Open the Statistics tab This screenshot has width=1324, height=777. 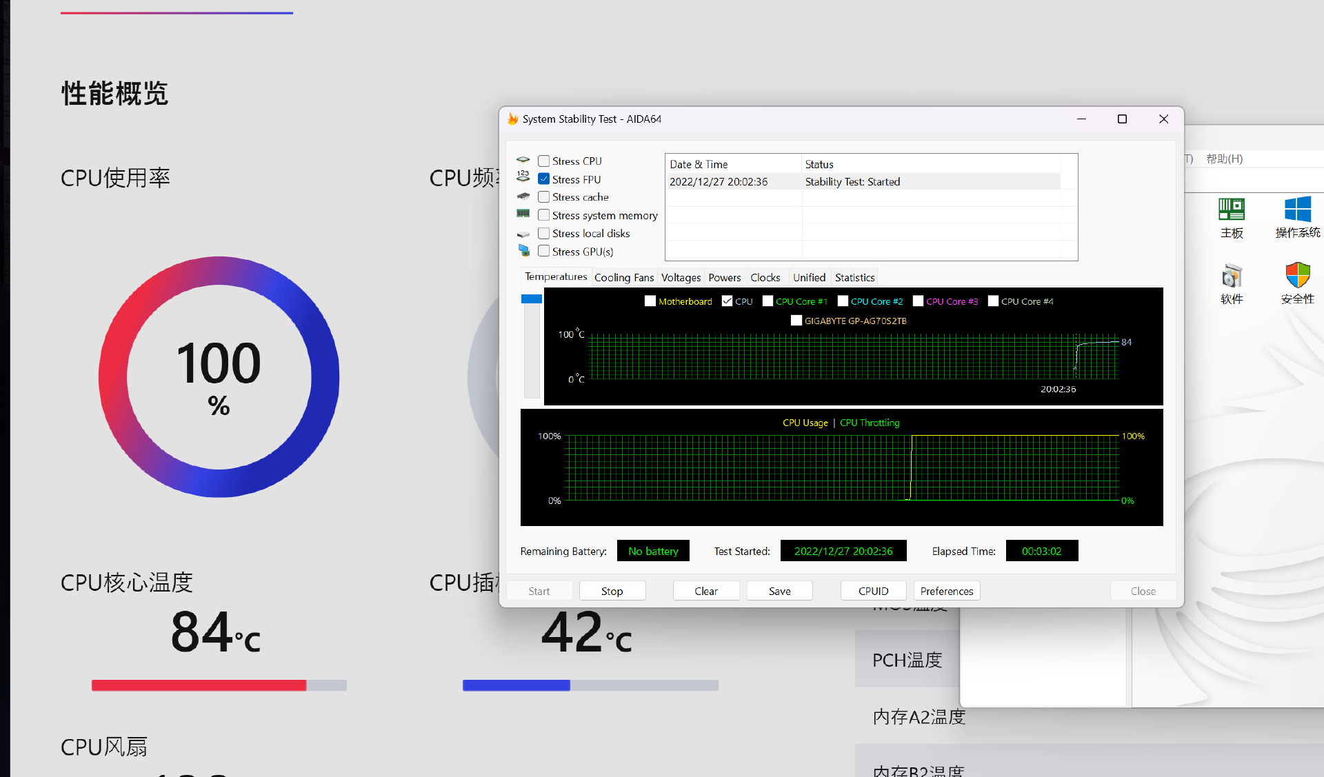pyautogui.click(x=854, y=277)
